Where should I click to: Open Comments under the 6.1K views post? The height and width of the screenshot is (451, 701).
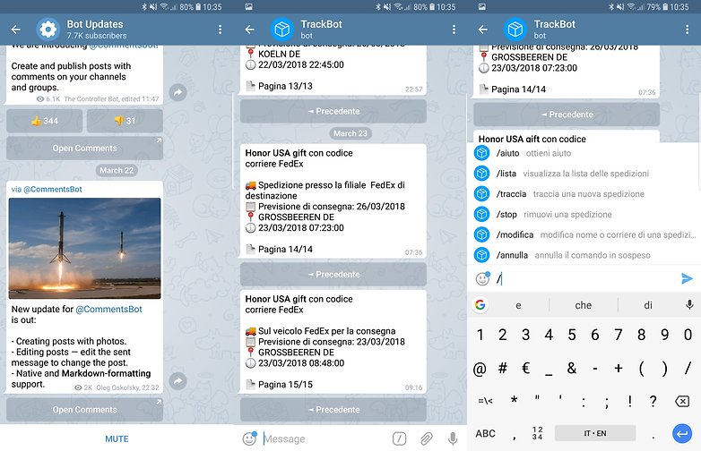[x=84, y=149]
